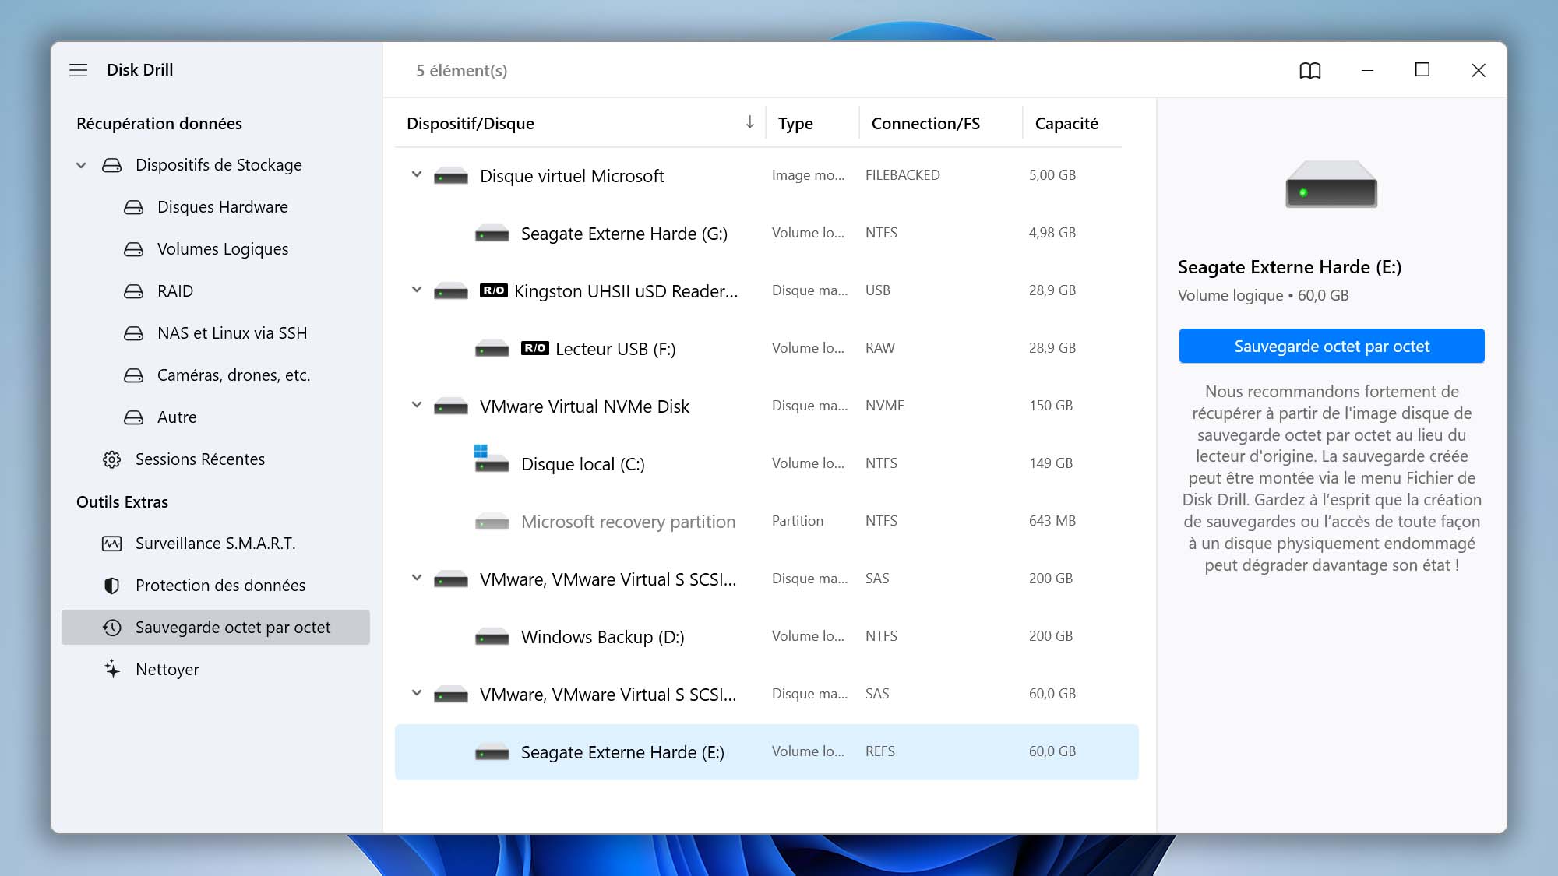Select Autre storage category
The height and width of the screenshot is (876, 1558).
pyautogui.click(x=177, y=417)
